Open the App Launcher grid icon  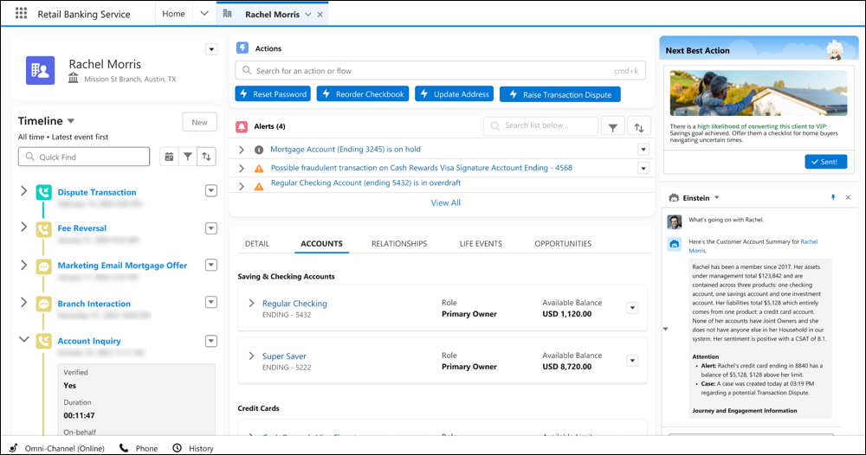pyautogui.click(x=21, y=13)
